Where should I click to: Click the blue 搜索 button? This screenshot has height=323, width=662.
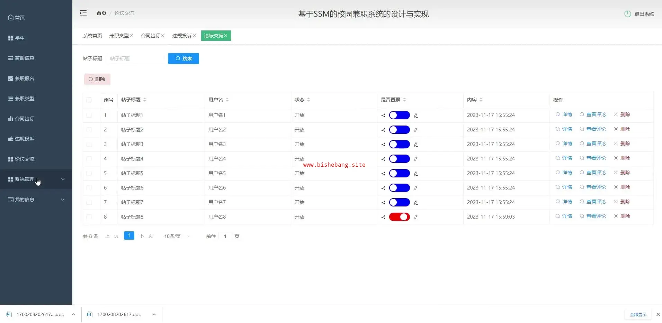click(x=183, y=58)
